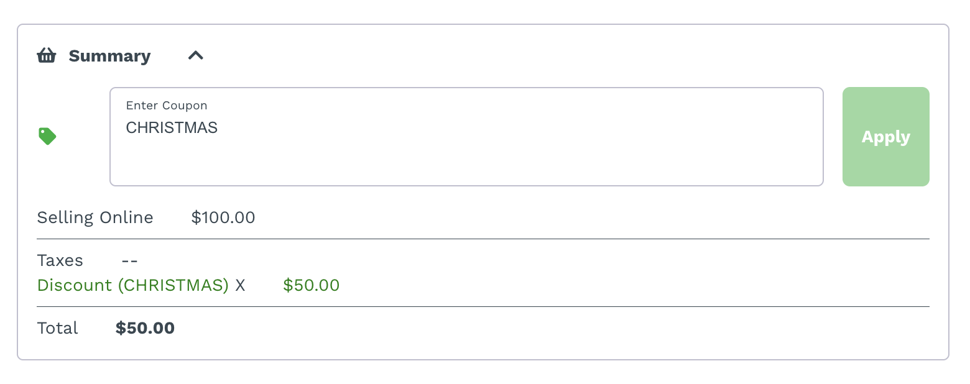The height and width of the screenshot is (384, 970).
Task: Click the Taxes dash placeholder value
Action: (130, 260)
